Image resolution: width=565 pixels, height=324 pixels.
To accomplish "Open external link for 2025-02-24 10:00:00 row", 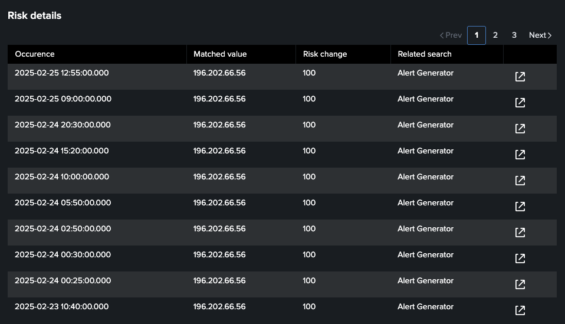I will (x=520, y=181).
